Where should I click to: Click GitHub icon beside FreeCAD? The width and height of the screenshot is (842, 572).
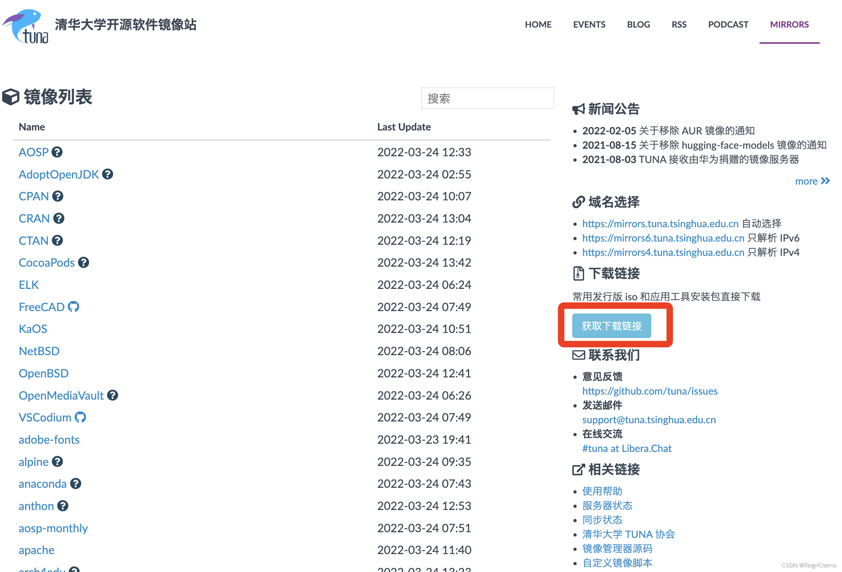click(x=74, y=307)
